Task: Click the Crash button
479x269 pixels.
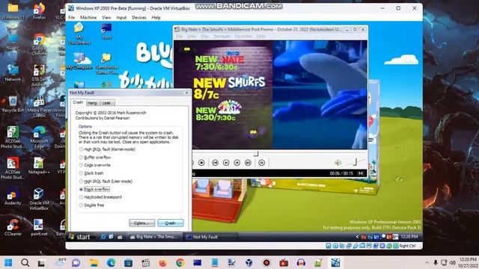Action: (x=171, y=223)
